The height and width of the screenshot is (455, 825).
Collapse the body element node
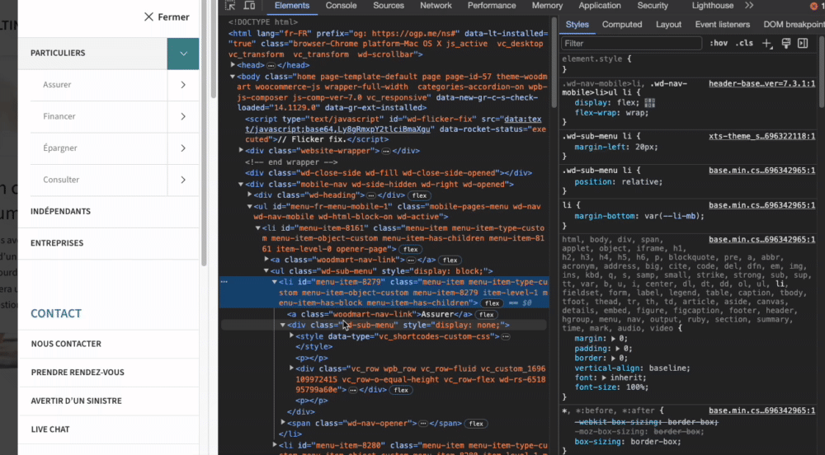pos(233,77)
